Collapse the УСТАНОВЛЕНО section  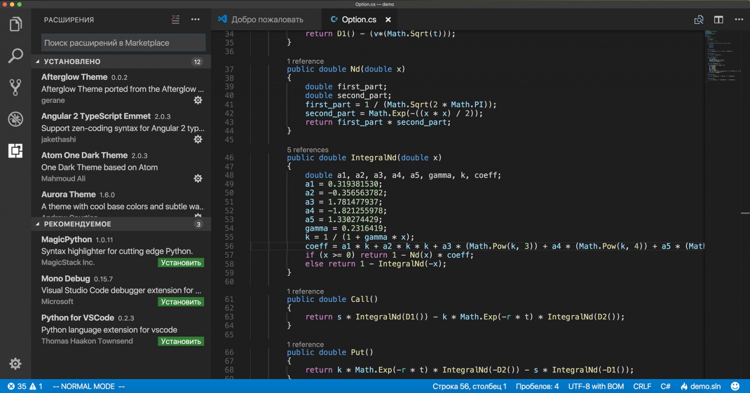tap(37, 61)
